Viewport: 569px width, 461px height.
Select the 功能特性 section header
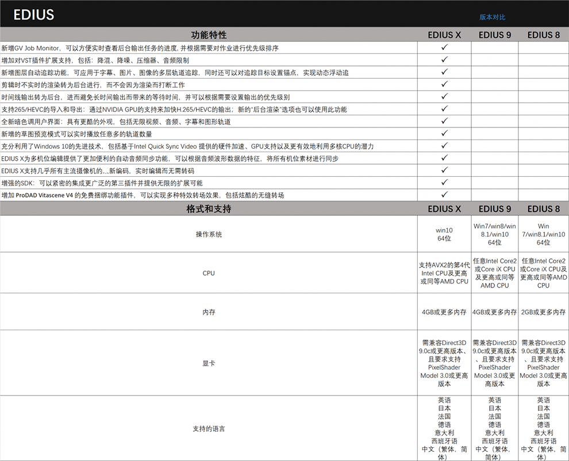pos(209,35)
